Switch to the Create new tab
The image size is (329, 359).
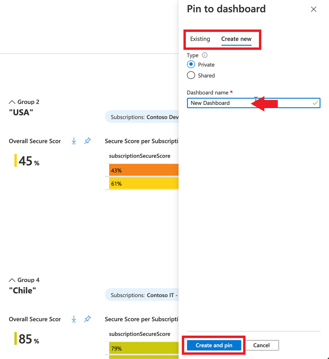pyautogui.click(x=236, y=39)
